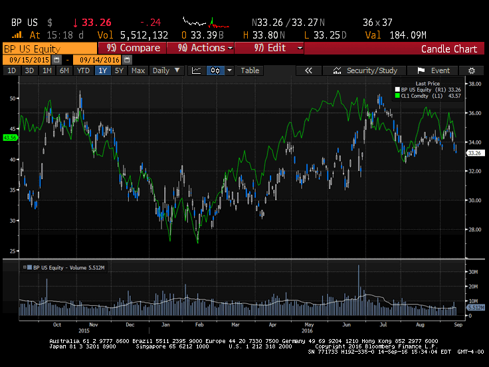
Task: Open the Daily periodicity dropdown
Action: pyautogui.click(x=166, y=70)
